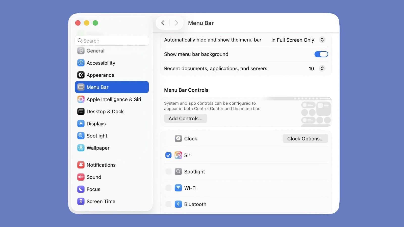Image resolution: width=404 pixels, height=227 pixels.
Task: Select Focus in the sidebar
Action: coord(112,189)
